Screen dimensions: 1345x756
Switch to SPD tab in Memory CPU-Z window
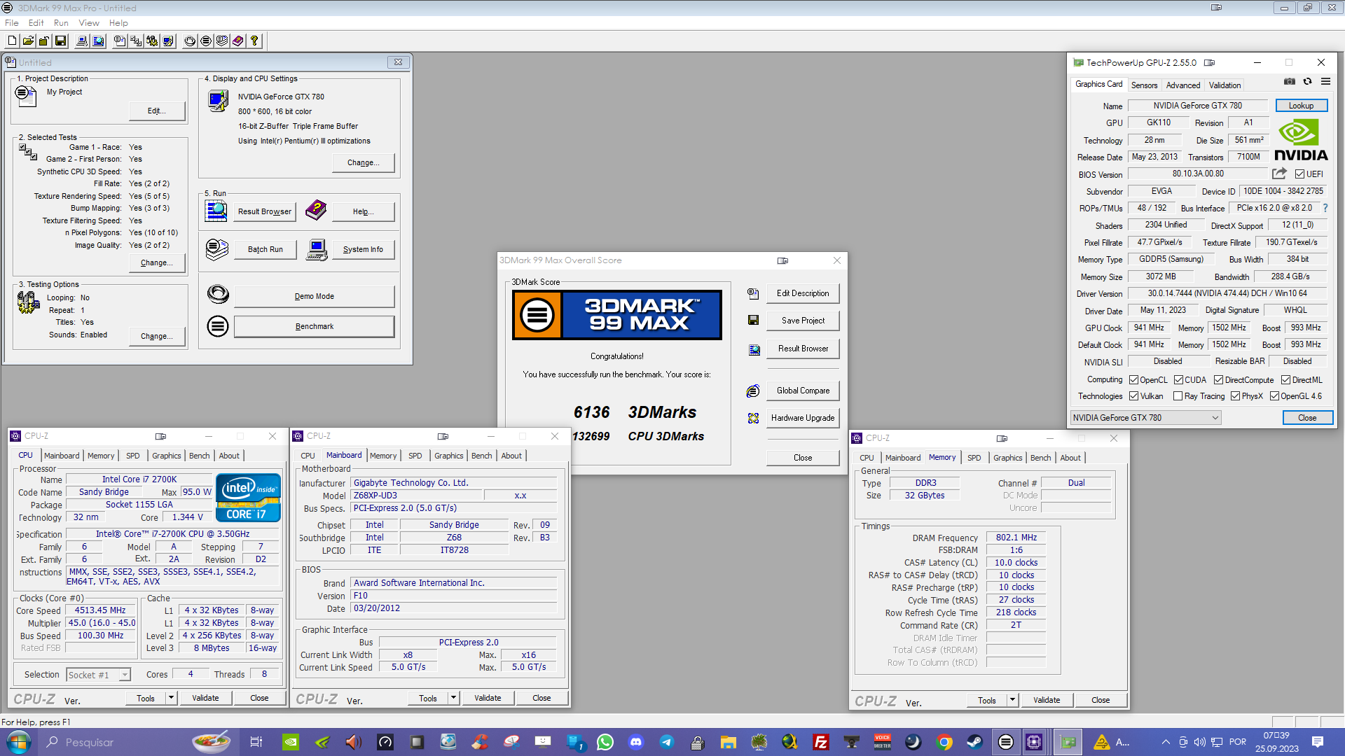pos(974,458)
